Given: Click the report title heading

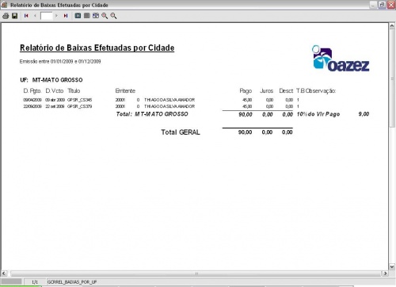Looking at the screenshot, I should (97, 48).
